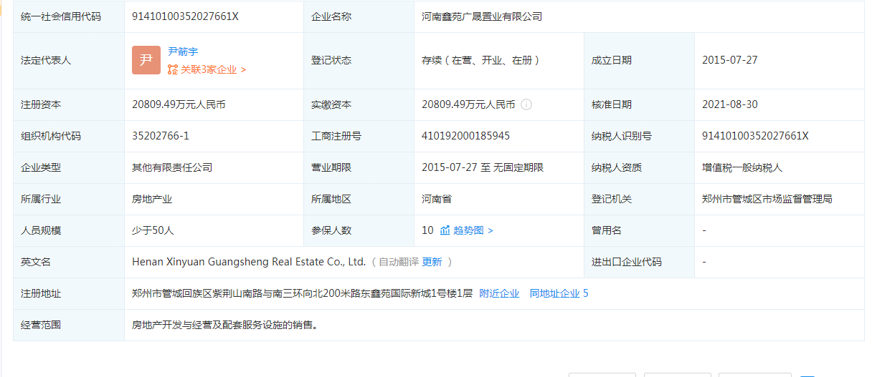Click the 统一社会信用代码 label
Screen dimensions: 872x377
(61, 16)
